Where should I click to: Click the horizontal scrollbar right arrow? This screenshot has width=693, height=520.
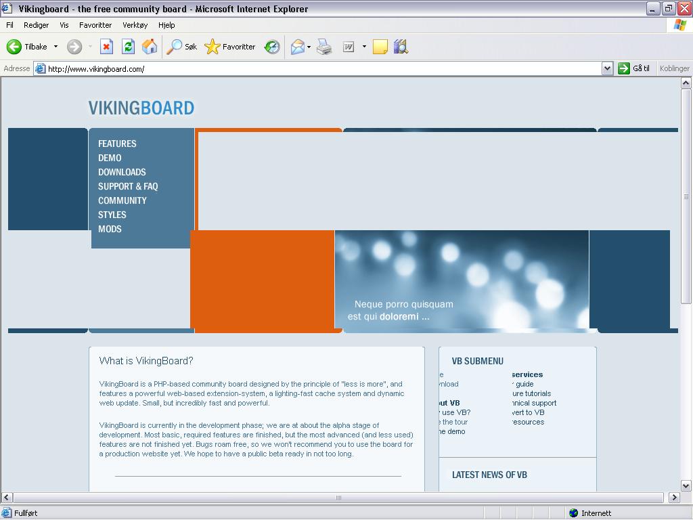[674, 498]
